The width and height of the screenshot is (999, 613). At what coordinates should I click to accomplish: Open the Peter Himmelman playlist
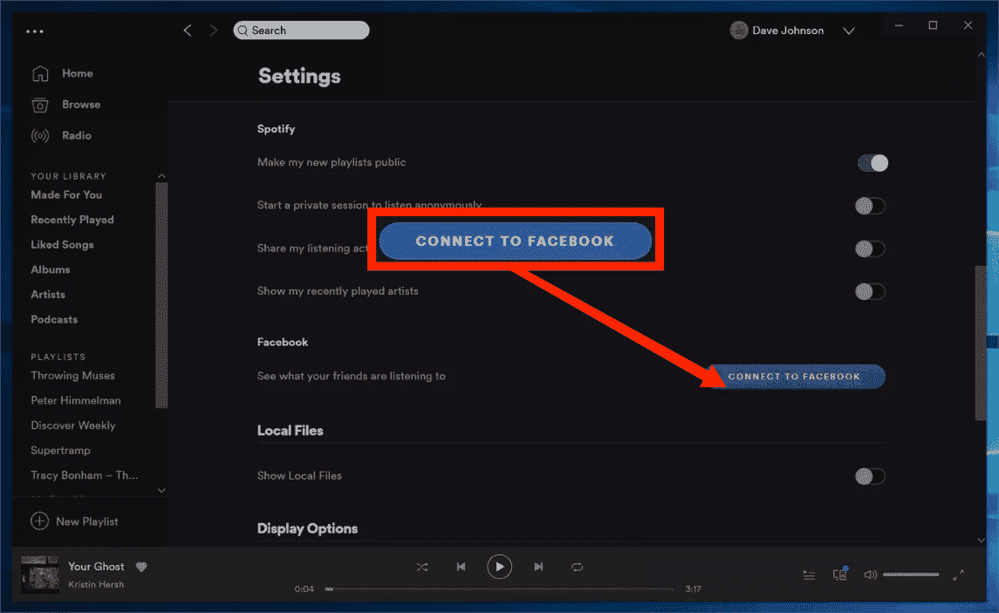pos(76,400)
